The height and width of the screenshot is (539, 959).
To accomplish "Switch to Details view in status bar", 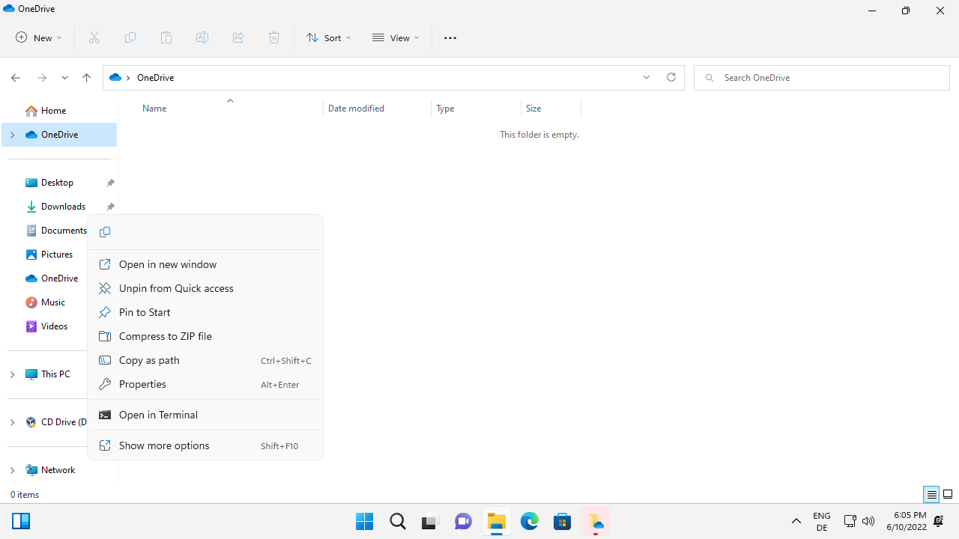I will 931,494.
